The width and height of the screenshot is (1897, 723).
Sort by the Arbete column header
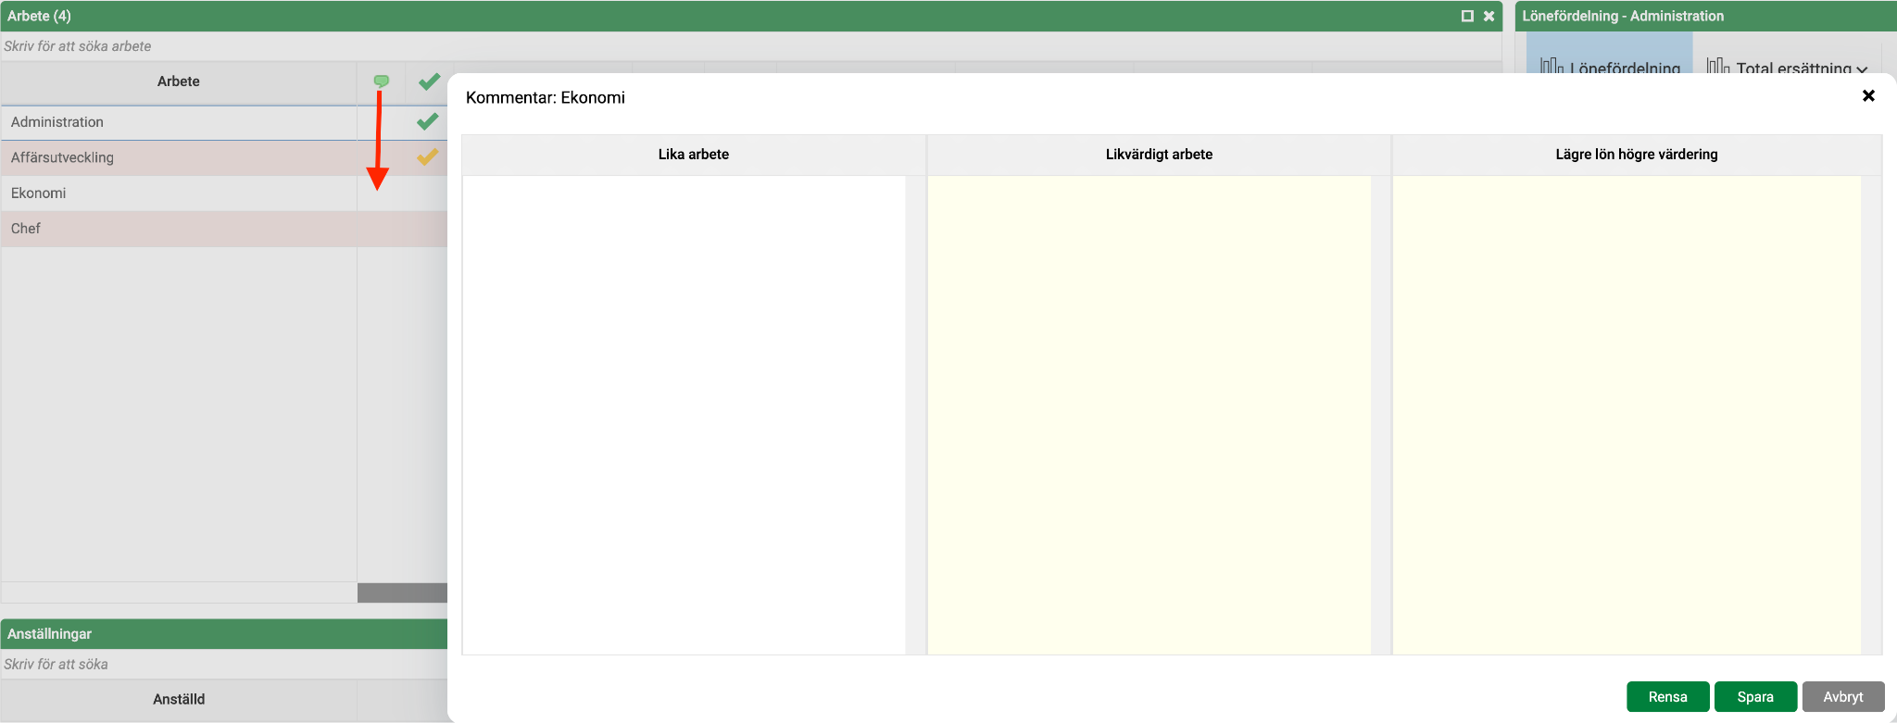point(179,81)
